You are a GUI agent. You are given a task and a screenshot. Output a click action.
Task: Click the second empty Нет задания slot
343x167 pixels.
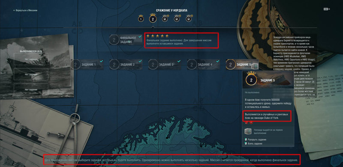coord(31,74)
